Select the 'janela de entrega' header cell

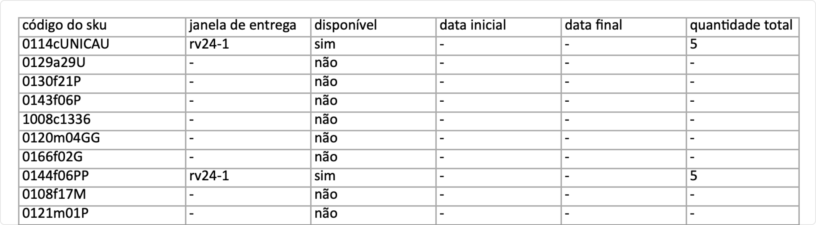(243, 26)
